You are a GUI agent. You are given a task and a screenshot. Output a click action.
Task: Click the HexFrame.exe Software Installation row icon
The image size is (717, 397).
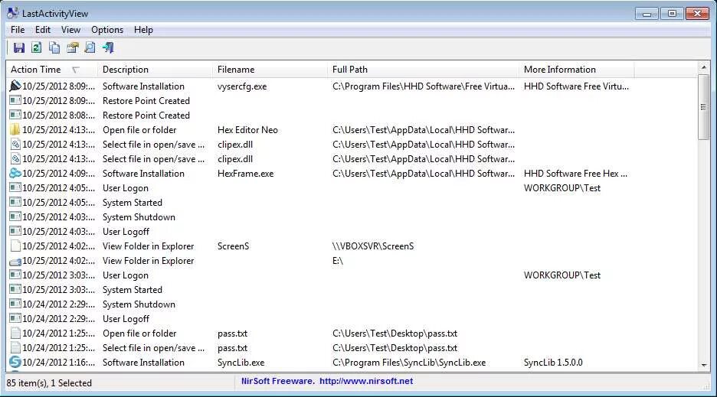pyautogui.click(x=15, y=173)
